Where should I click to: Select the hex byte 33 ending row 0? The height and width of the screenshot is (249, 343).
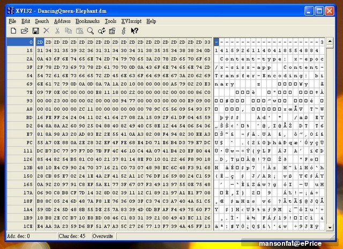click(207, 42)
